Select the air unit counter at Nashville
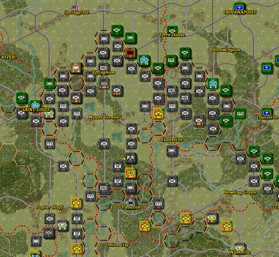Screen dimensions: 279x257 (x=239, y=248)
